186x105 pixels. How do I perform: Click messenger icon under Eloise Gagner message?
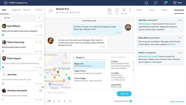(3, 67)
